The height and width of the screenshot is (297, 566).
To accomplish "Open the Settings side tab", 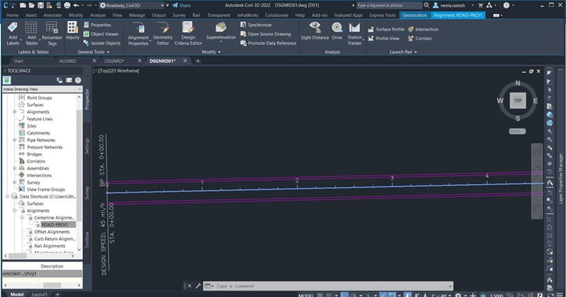I will (x=86, y=146).
